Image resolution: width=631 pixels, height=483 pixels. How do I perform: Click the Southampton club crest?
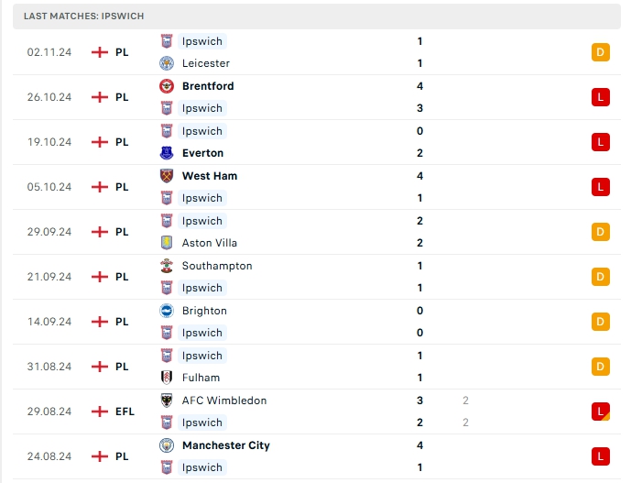167,266
